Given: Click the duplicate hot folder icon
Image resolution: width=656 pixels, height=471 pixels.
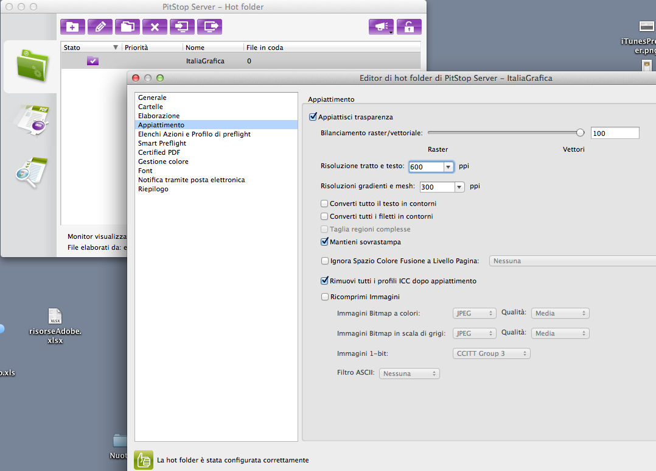Looking at the screenshot, I should pos(127,27).
